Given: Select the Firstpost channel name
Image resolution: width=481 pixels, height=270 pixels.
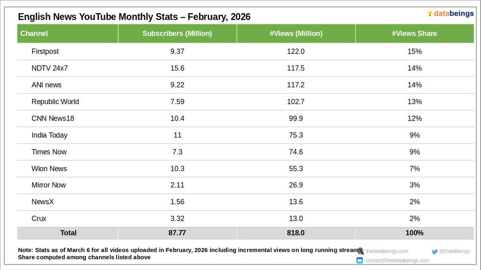Looking at the screenshot, I should pyautogui.click(x=45, y=52).
